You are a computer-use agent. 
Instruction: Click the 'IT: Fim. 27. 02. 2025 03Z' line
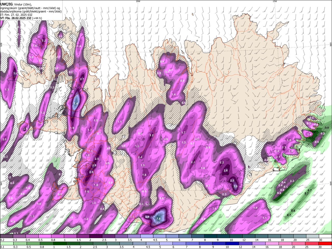[16, 15]
